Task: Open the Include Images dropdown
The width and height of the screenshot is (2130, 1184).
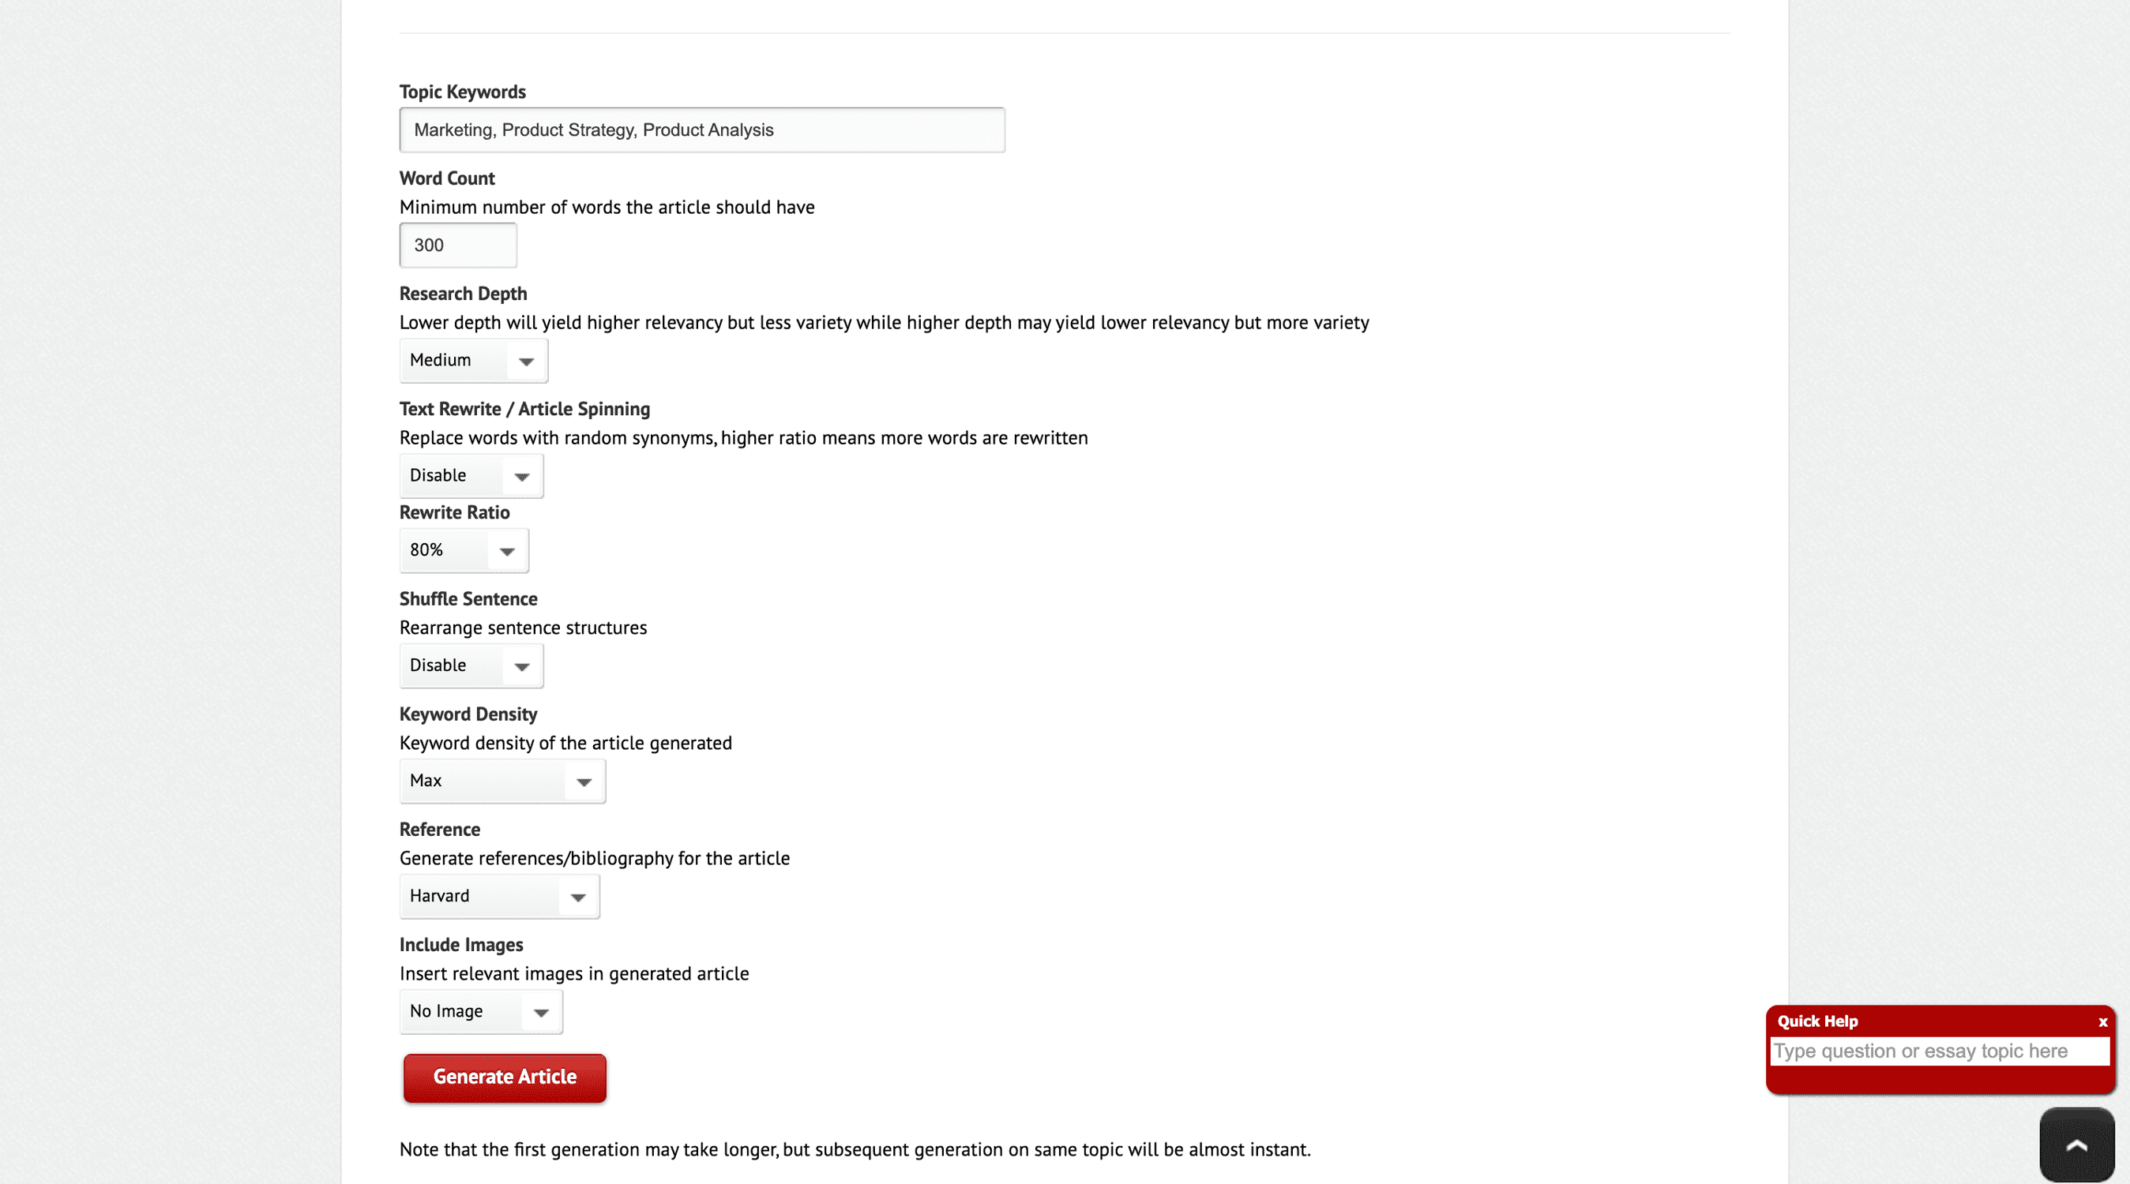Action: [x=480, y=1011]
